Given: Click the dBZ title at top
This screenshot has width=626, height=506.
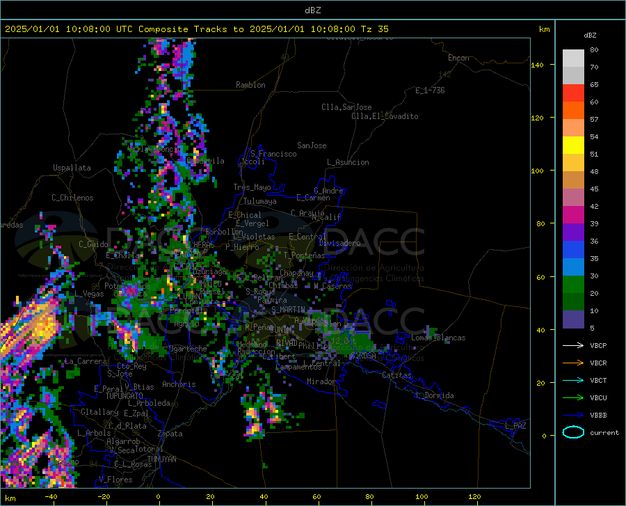Looking at the screenshot, I should click(312, 10).
